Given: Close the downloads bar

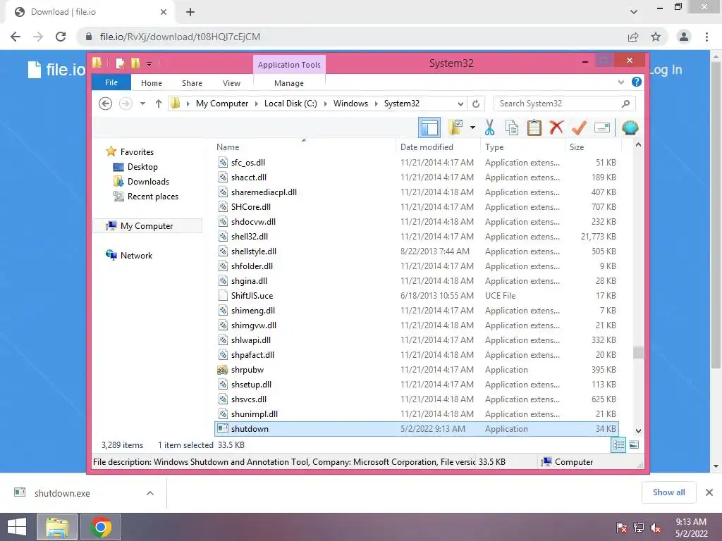Looking at the screenshot, I should click(x=709, y=492).
